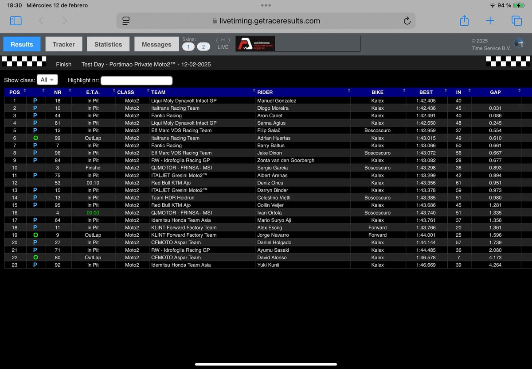The height and width of the screenshot is (369, 532).
Task: Click Finshd status for Sergio Garcia
Action: [93, 168]
